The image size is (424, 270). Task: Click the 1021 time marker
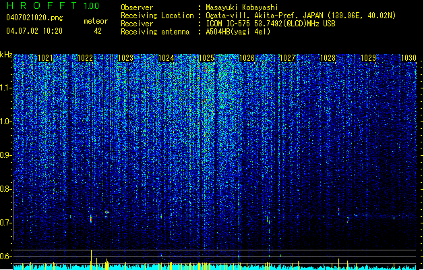45,58
